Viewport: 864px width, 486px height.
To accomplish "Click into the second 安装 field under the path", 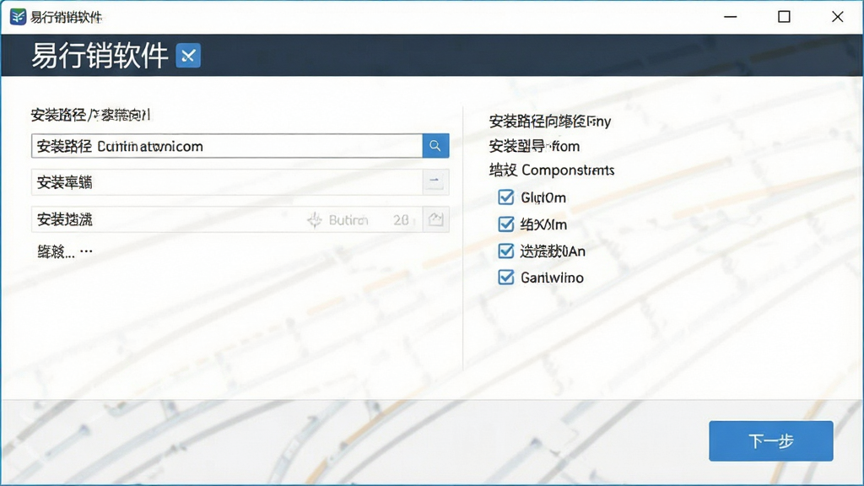I will pyautogui.click(x=227, y=182).
